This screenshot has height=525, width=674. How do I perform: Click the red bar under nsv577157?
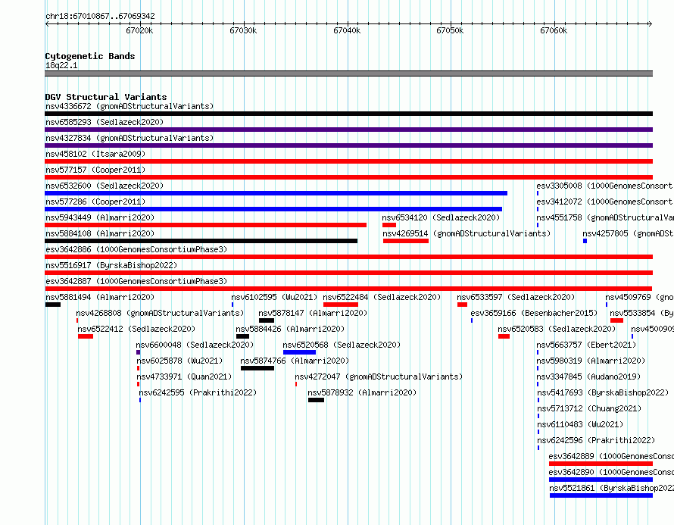click(x=348, y=177)
